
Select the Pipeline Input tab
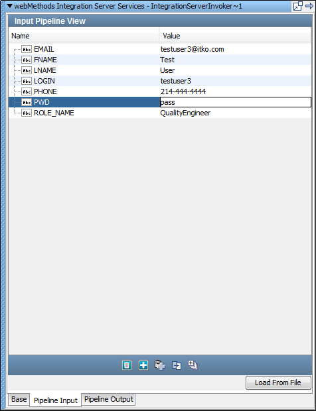(x=56, y=400)
